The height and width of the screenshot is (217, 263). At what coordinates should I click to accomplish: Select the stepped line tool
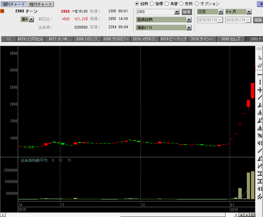point(260,151)
